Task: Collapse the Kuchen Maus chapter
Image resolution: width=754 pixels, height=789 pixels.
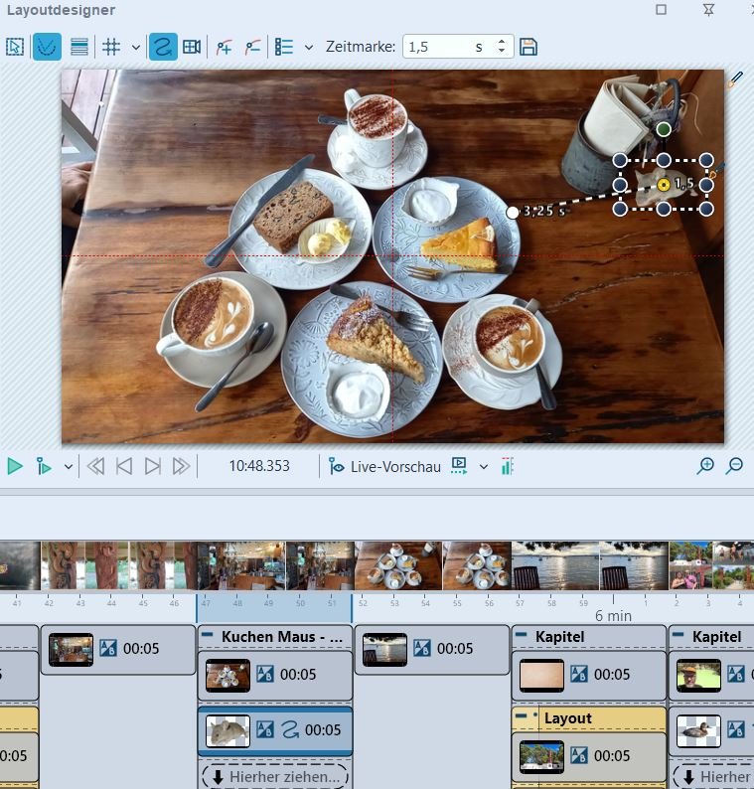Action: (x=207, y=635)
